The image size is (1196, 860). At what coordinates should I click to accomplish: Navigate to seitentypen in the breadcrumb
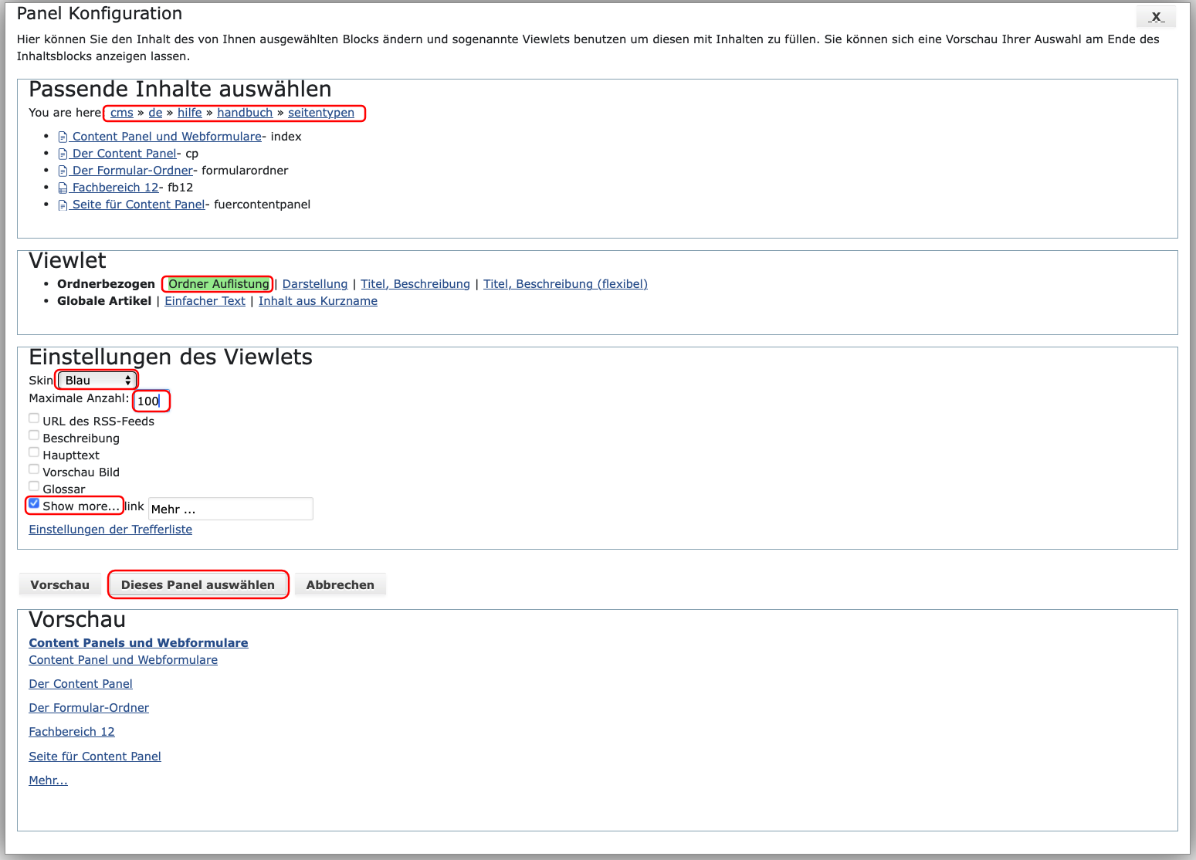(321, 113)
